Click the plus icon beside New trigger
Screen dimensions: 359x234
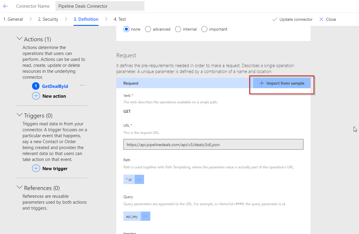[36, 168]
